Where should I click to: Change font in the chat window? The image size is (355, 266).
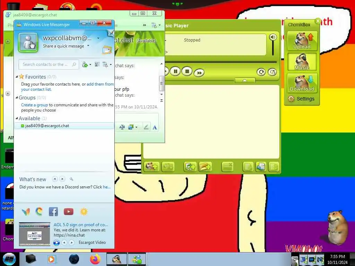[155, 127]
